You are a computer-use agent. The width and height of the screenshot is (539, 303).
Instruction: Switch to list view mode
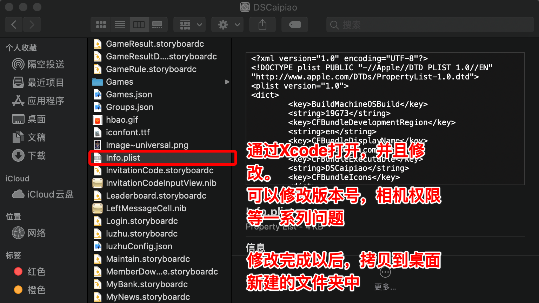point(120,25)
